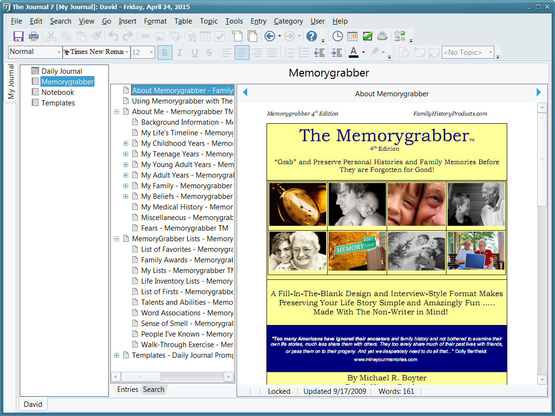Screen dimensions: 555x416
Task: Expand the My Childhood Years tree node
Action: pyautogui.click(x=126, y=143)
